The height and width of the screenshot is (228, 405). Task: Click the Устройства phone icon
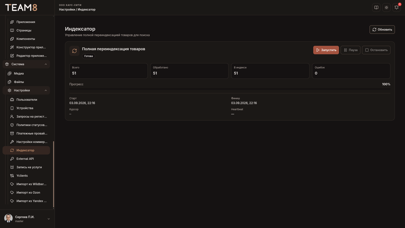[x=12, y=108]
